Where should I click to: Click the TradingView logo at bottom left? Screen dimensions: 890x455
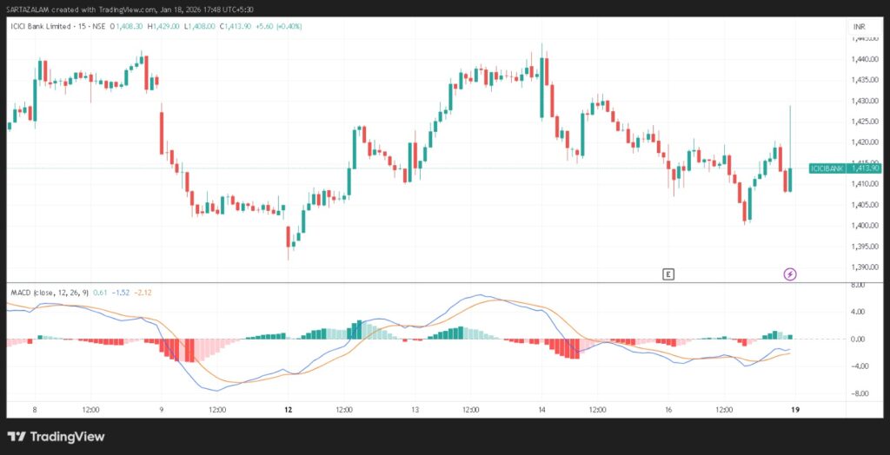(x=56, y=436)
